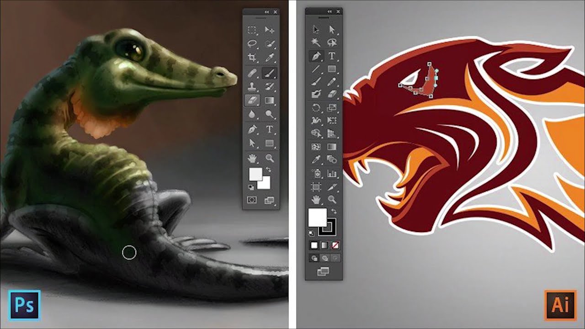Select the Column Graph tool
This screenshot has width=585, height=329.
pyautogui.click(x=332, y=174)
